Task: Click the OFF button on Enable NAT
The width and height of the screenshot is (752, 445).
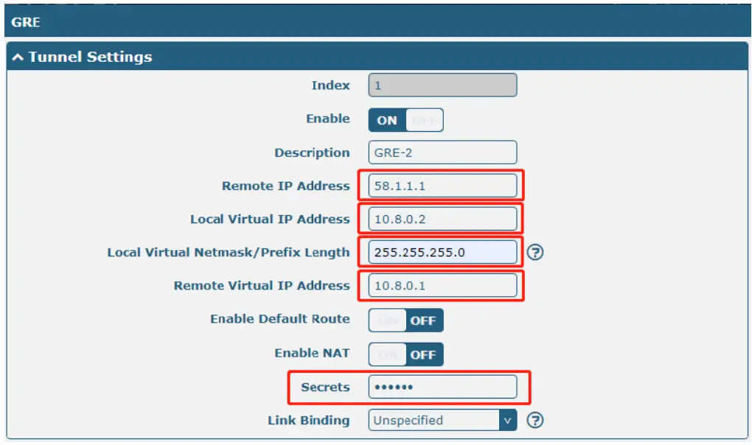Action: coord(423,354)
